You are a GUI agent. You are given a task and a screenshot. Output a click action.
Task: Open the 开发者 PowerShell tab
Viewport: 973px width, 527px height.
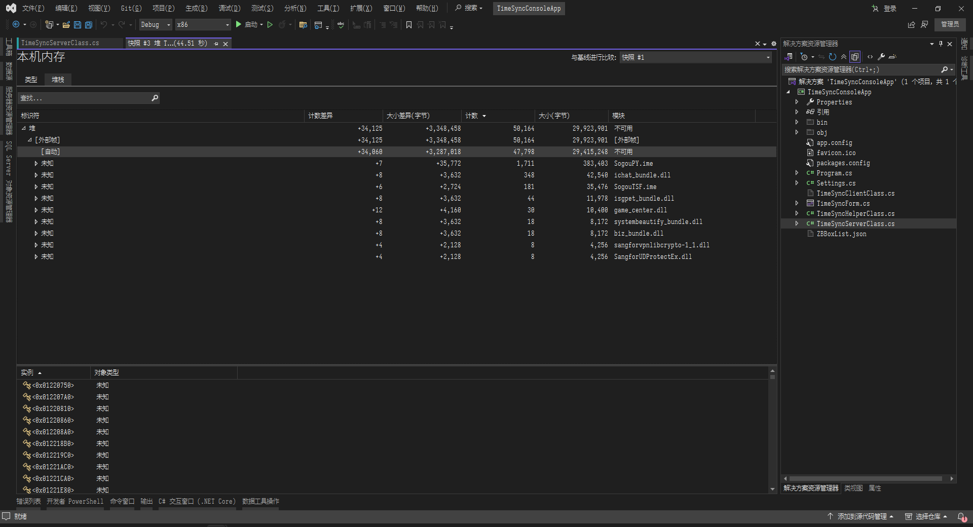(x=75, y=501)
